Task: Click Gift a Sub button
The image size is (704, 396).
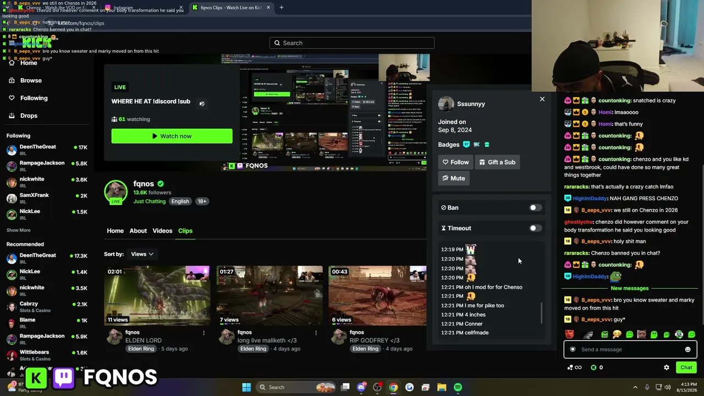Action: (497, 162)
